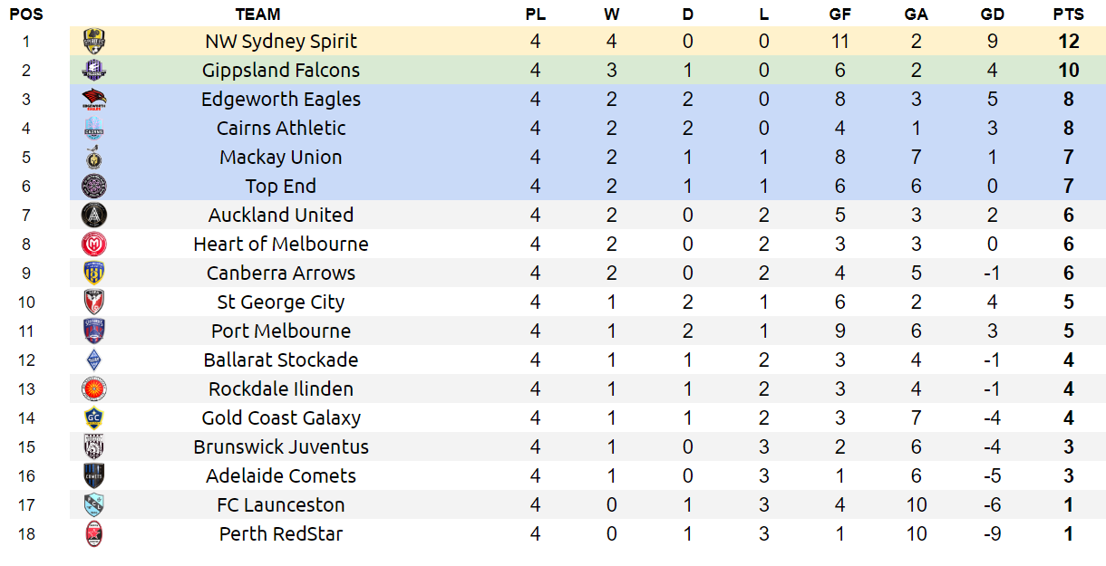1106x566 pixels.
Task: Open the FC Launceston team name
Action: pyautogui.click(x=281, y=504)
